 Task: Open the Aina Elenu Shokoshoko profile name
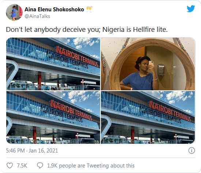tap(54, 10)
